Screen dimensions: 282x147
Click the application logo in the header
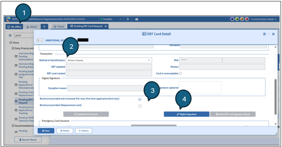click(8, 19)
